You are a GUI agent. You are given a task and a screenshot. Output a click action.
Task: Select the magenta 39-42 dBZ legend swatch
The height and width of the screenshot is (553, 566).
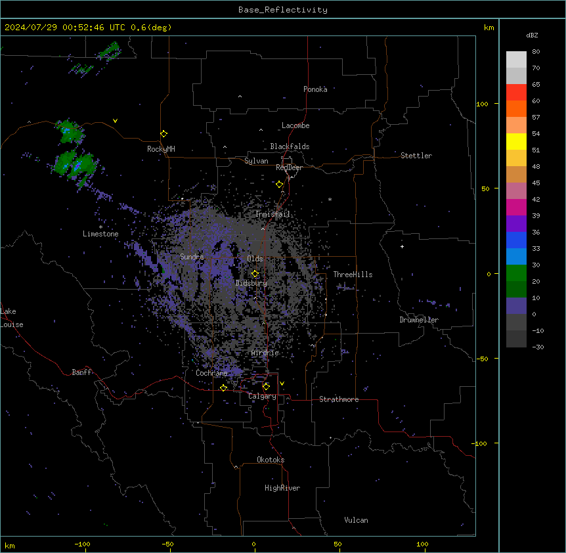tap(516, 207)
